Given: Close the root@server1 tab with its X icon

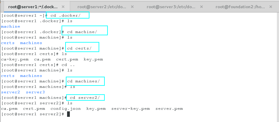Looking at the screenshot, I should 63,7.
